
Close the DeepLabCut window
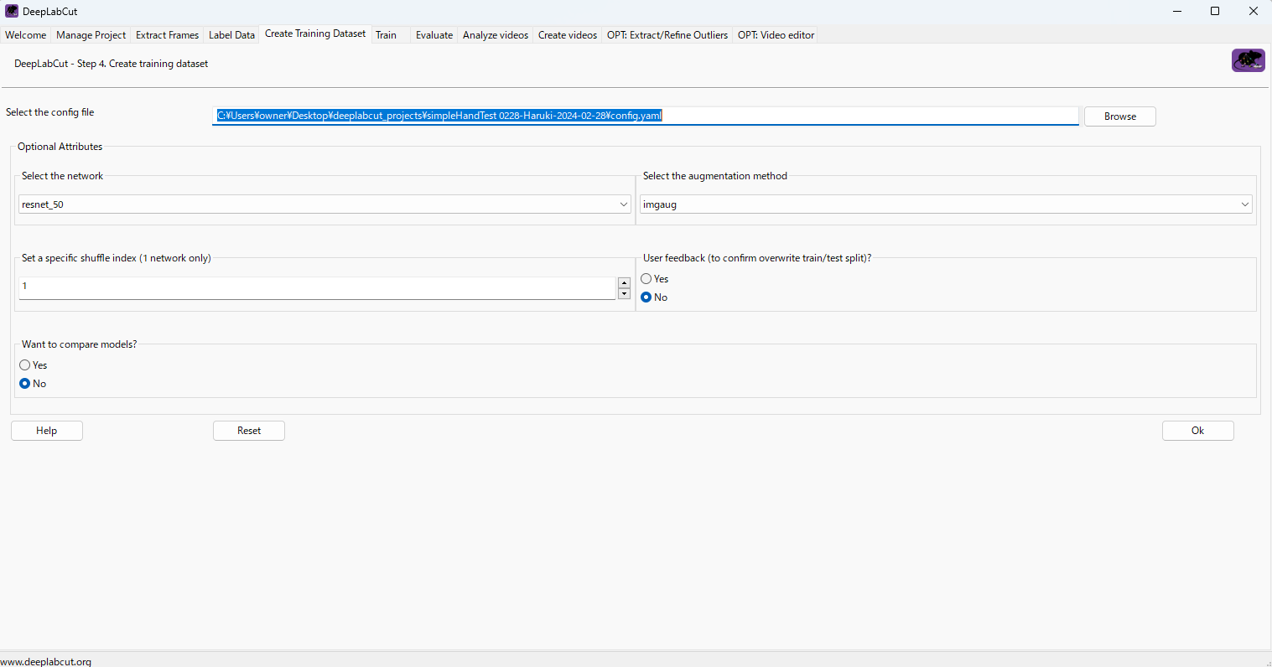[x=1254, y=11]
